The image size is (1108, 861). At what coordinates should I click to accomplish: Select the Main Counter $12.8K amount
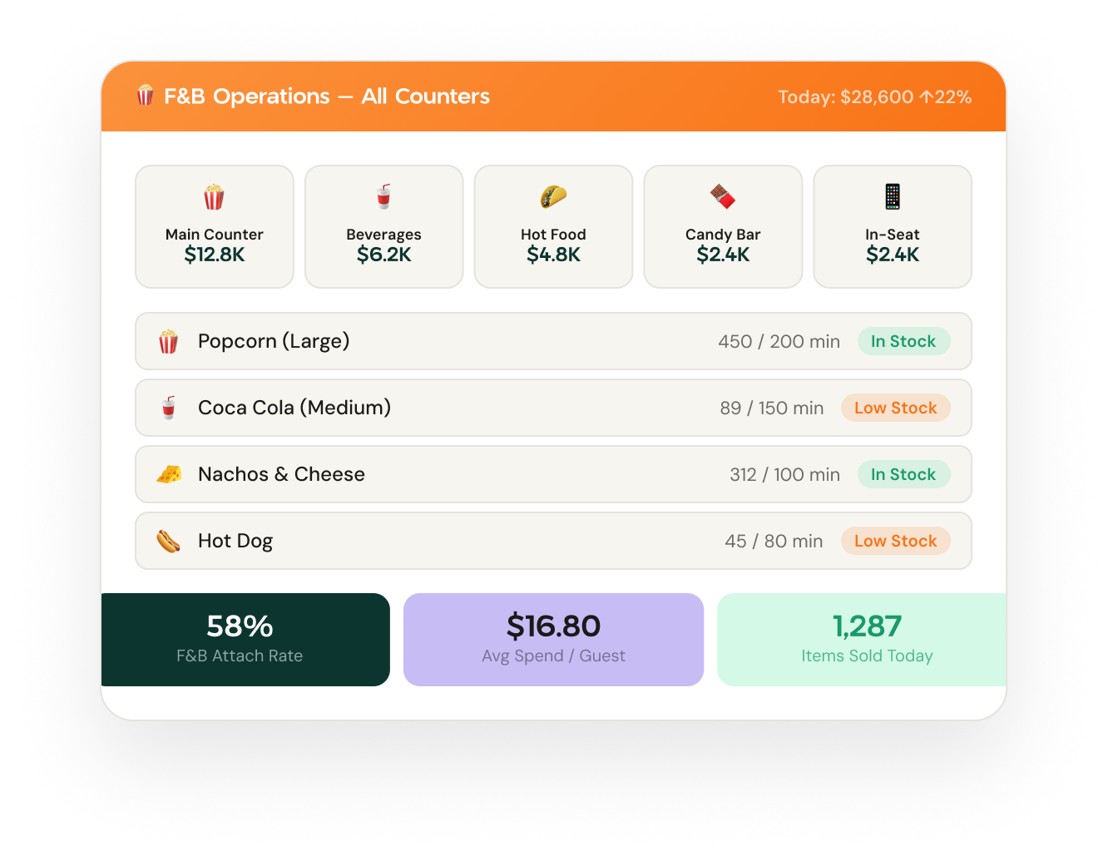coord(215,255)
